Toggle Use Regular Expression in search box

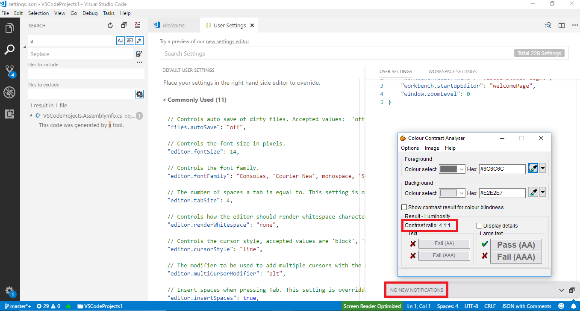coord(139,41)
